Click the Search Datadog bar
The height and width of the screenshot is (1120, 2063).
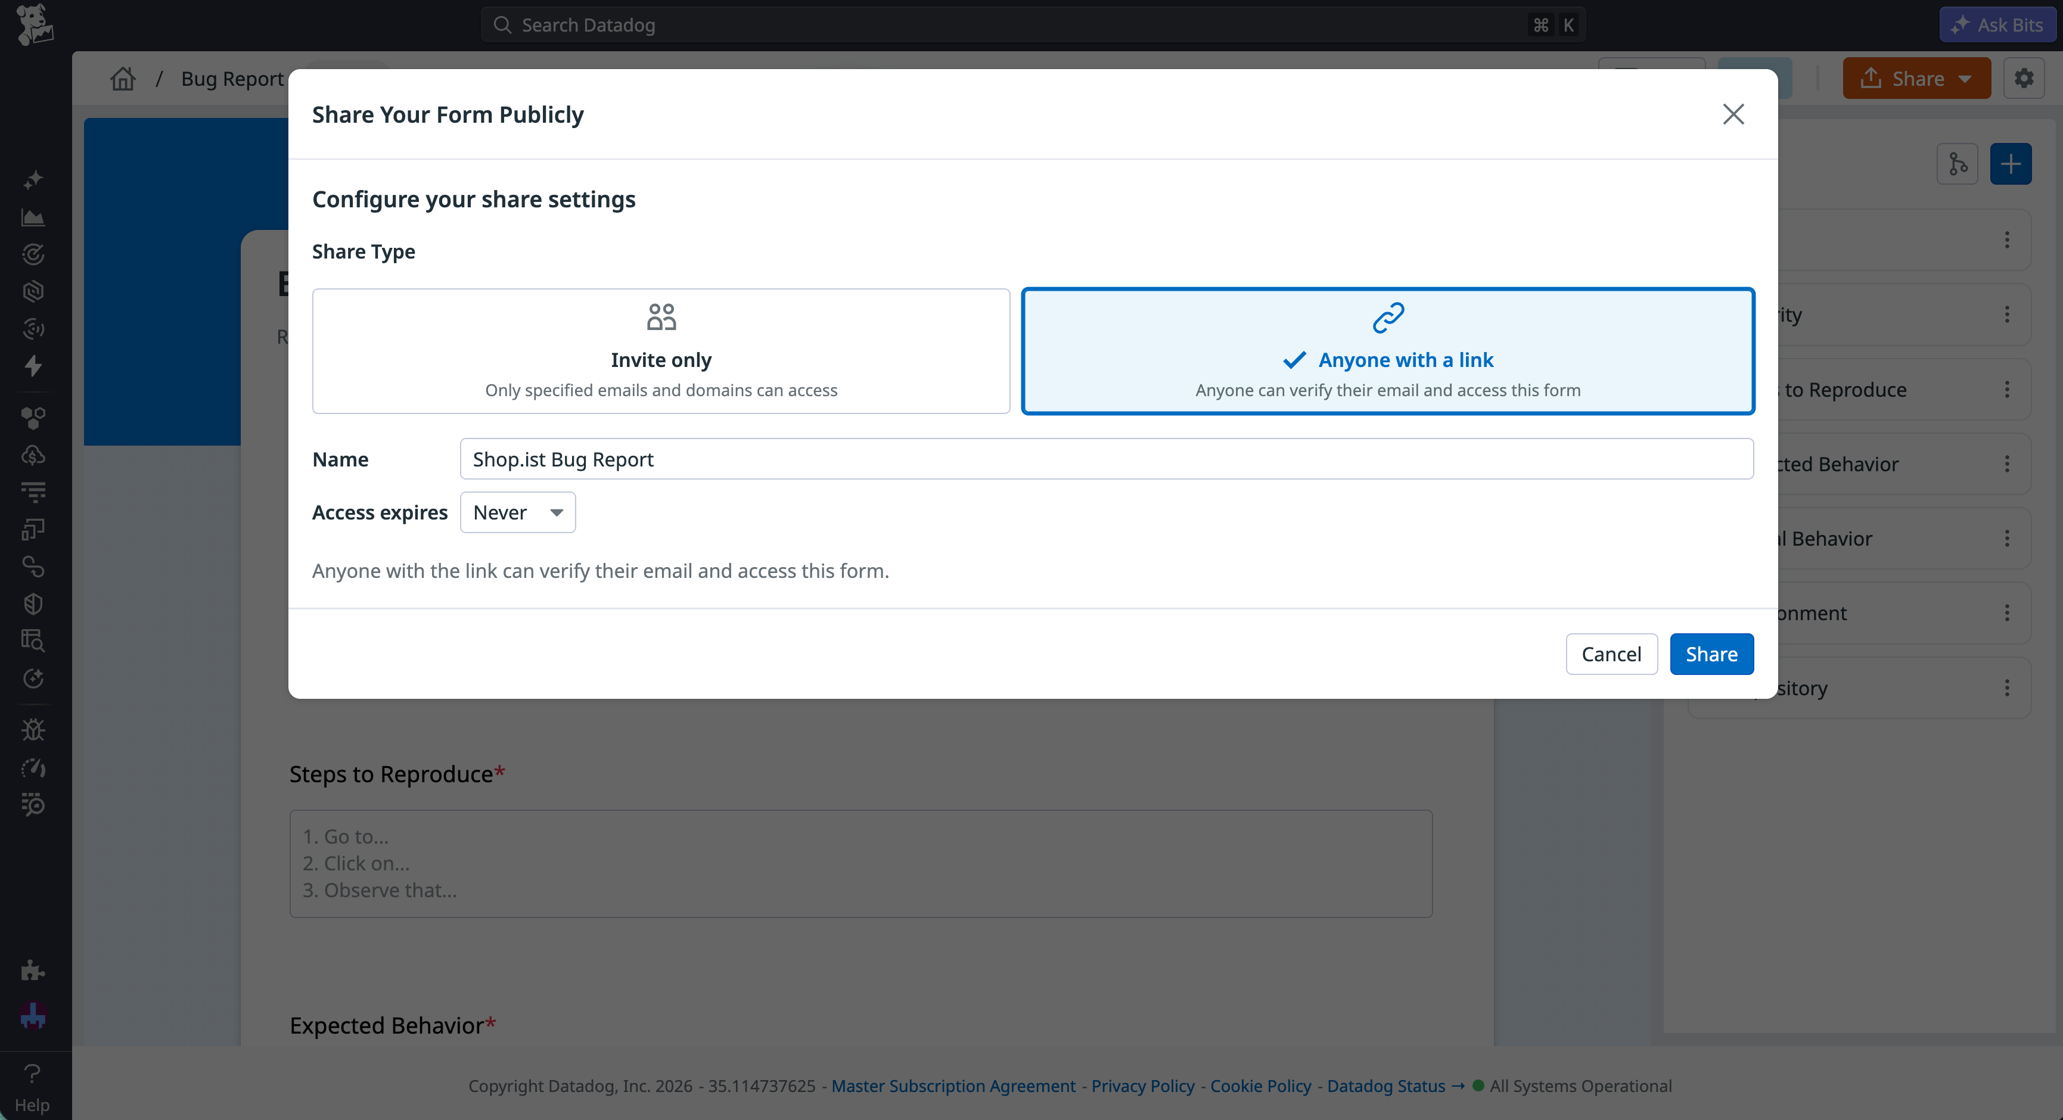point(1033,25)
